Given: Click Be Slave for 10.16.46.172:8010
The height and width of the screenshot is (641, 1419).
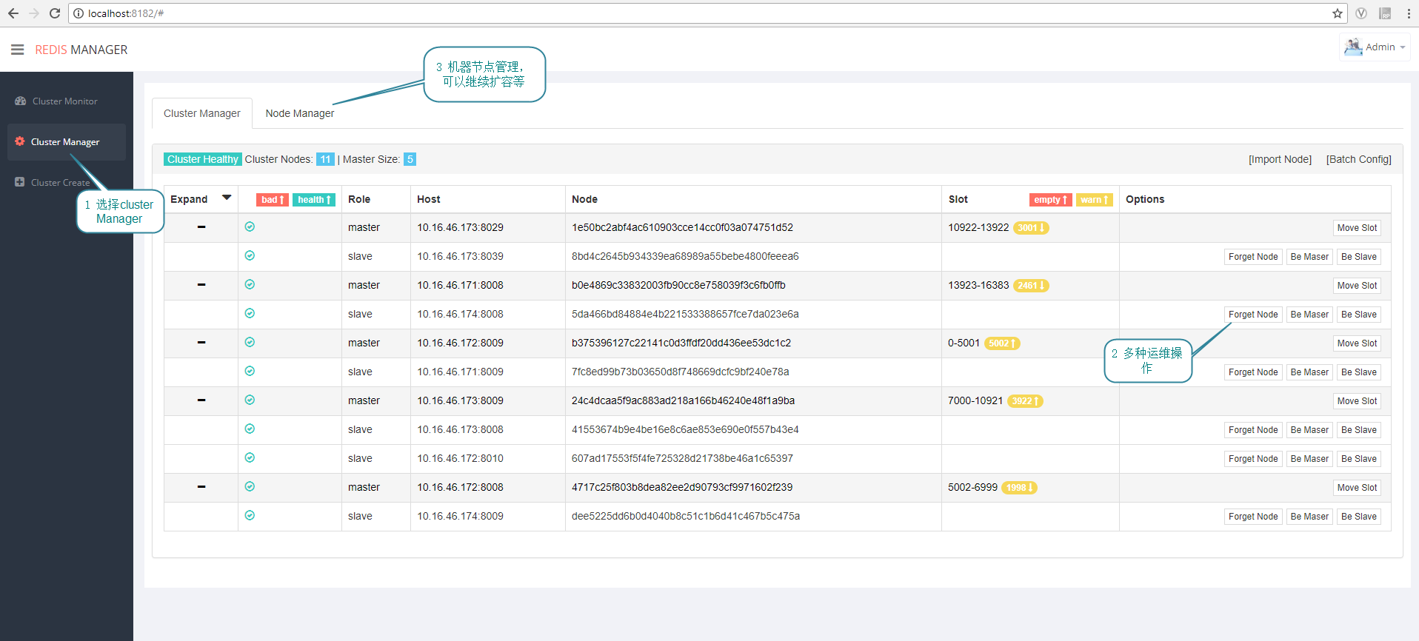Looking at the screenshot, I should click(x=1359, y=459).
